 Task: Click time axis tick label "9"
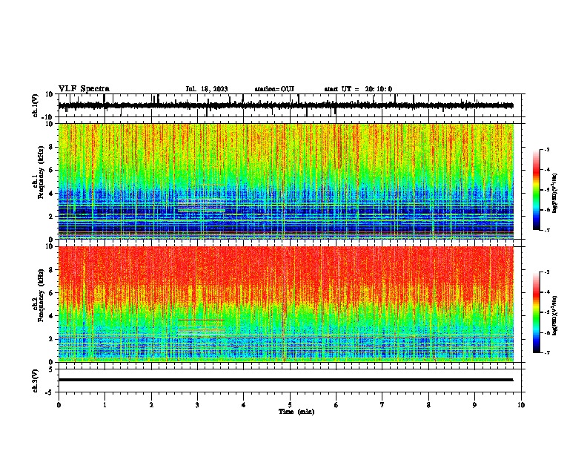tap(474, 405)
